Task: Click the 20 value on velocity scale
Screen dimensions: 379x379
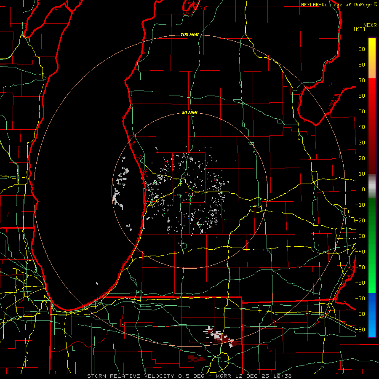Action: [x=362, y=158]
